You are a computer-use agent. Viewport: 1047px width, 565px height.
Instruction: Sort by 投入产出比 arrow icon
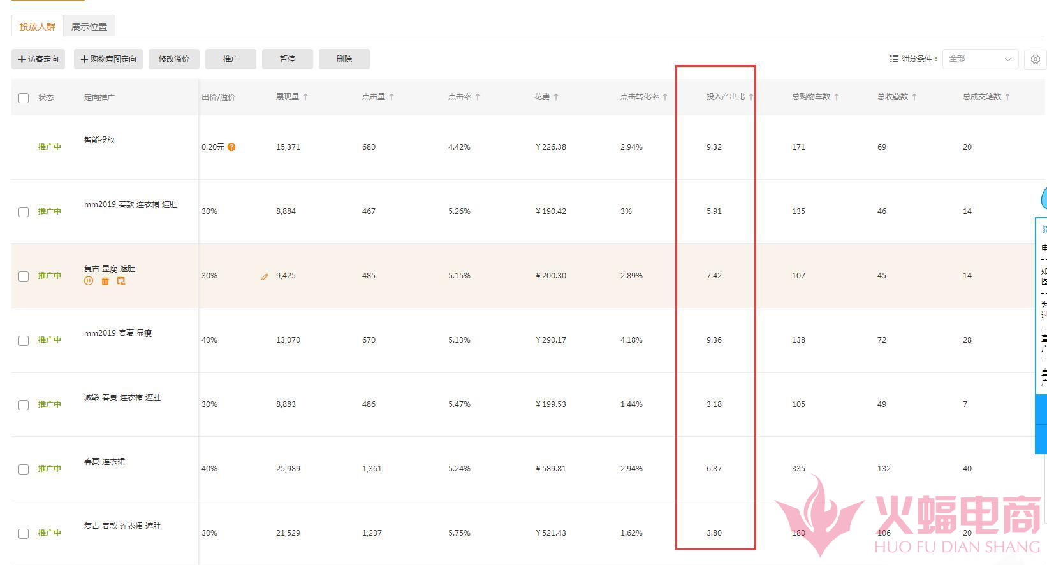[750, 97]
